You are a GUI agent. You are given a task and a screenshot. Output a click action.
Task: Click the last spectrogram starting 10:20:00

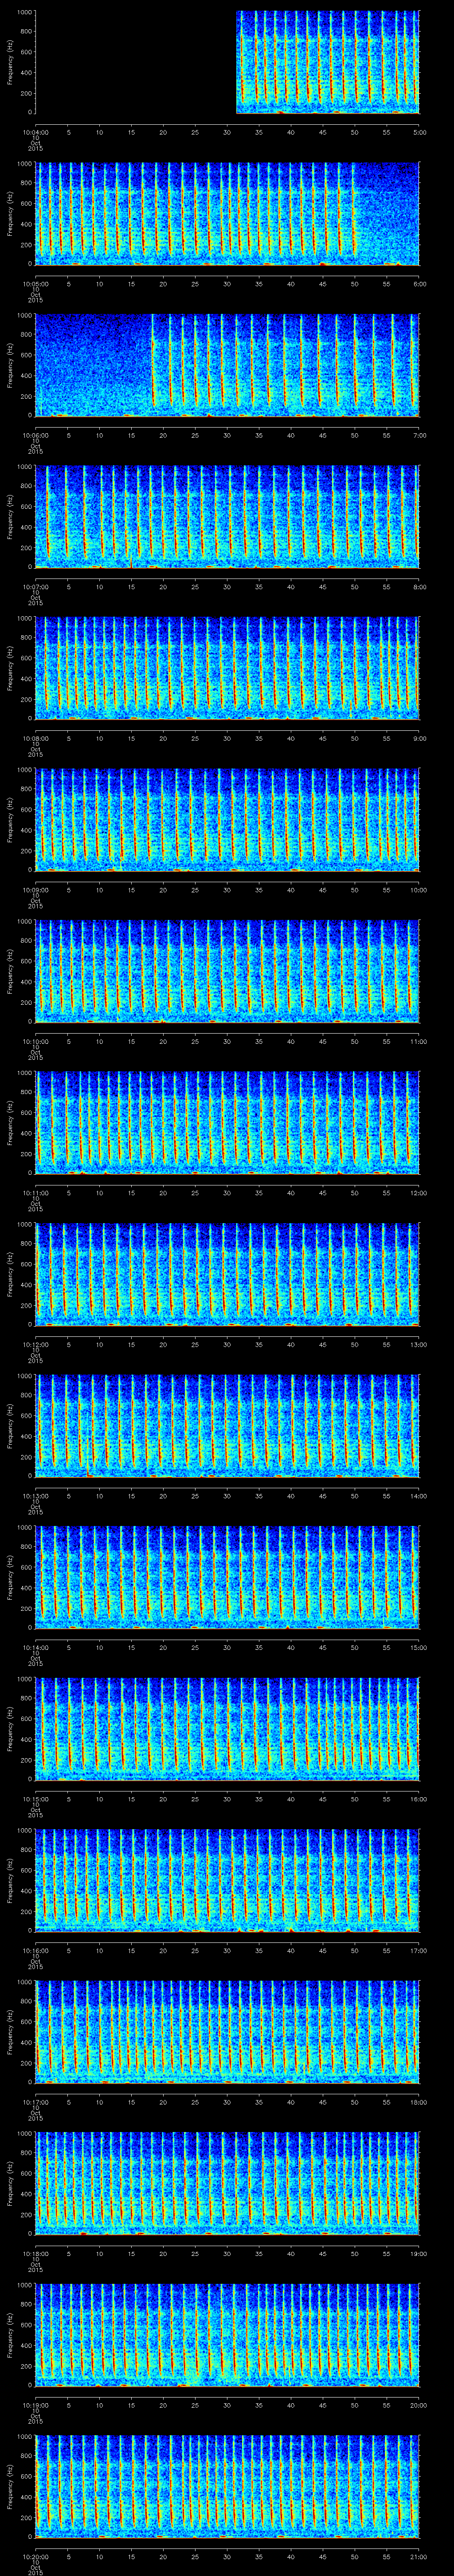coord(227,2486)
